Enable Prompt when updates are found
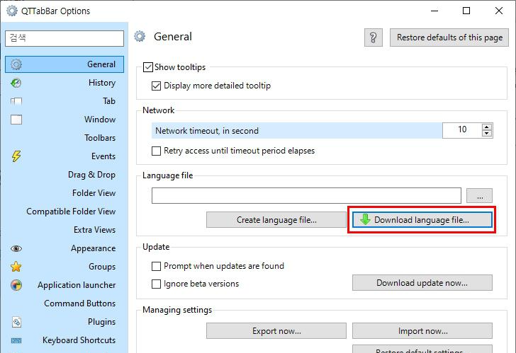This screenshot has width=516, height=353. pyautogui.click(x=156, y=266)
